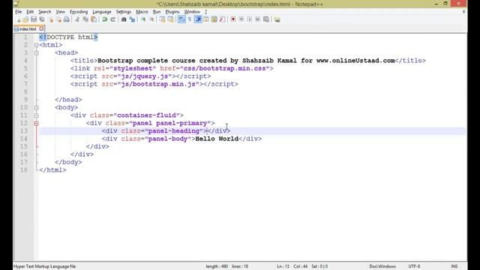Click the Open file toolbar icon
Image resolution: width=480 pixels, height=270 pixels.
(25, 19)
